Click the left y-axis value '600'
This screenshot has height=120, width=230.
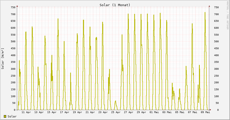pyautogui.click(x=13, y=28)
